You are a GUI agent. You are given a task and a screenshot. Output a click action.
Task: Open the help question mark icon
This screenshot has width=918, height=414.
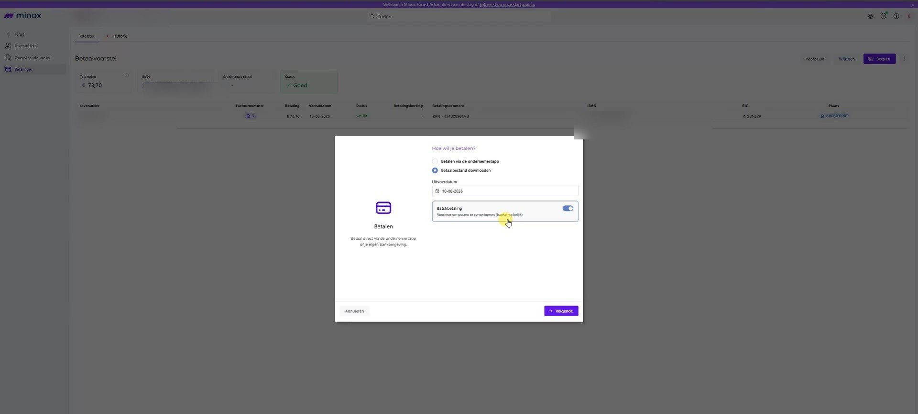pyautogui.click(x=896, y=16)
